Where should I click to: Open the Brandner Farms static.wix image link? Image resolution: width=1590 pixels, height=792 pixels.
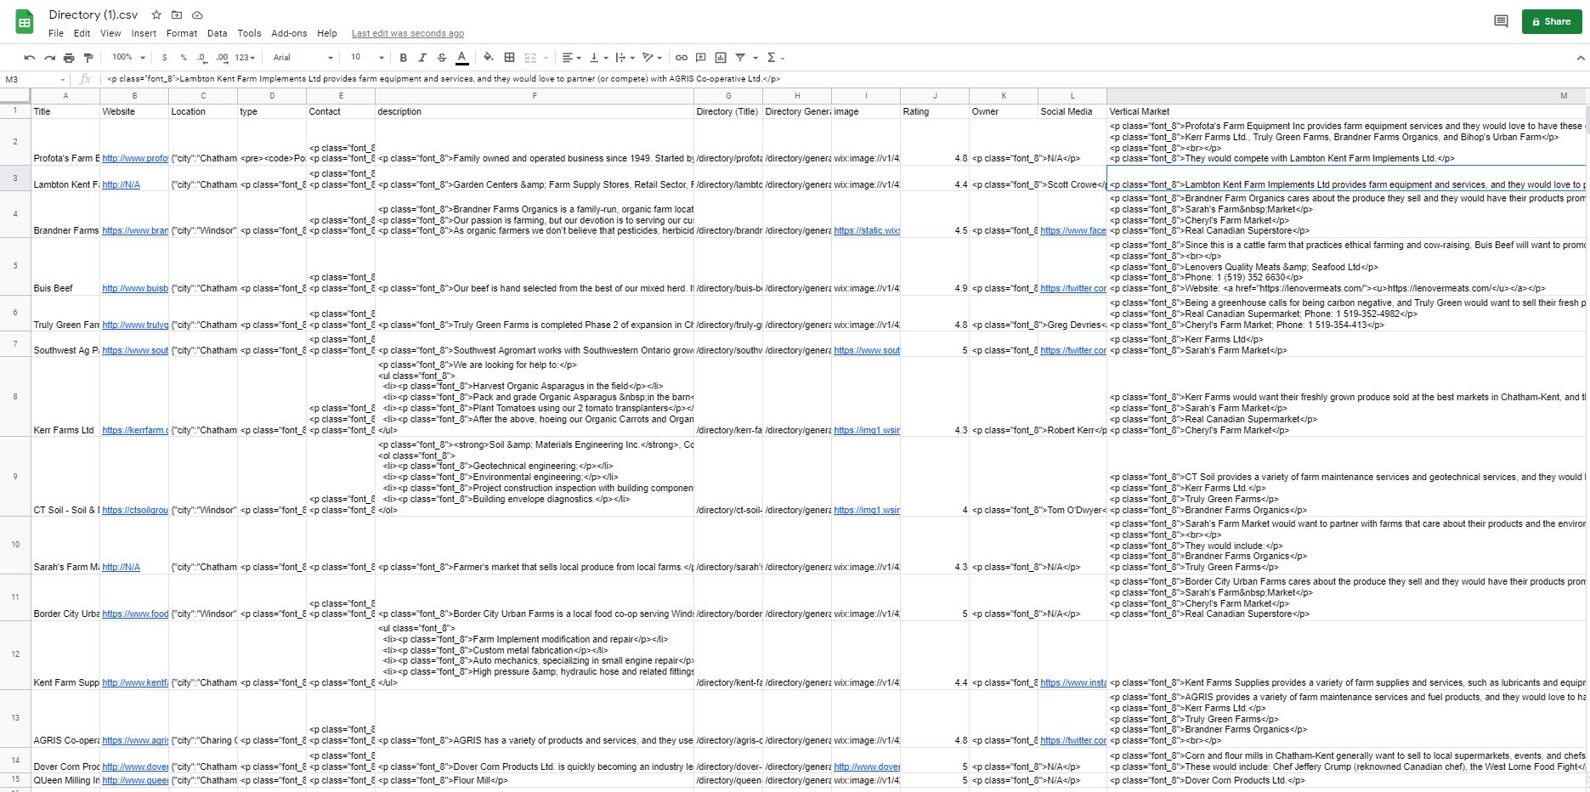click(867, 230)
